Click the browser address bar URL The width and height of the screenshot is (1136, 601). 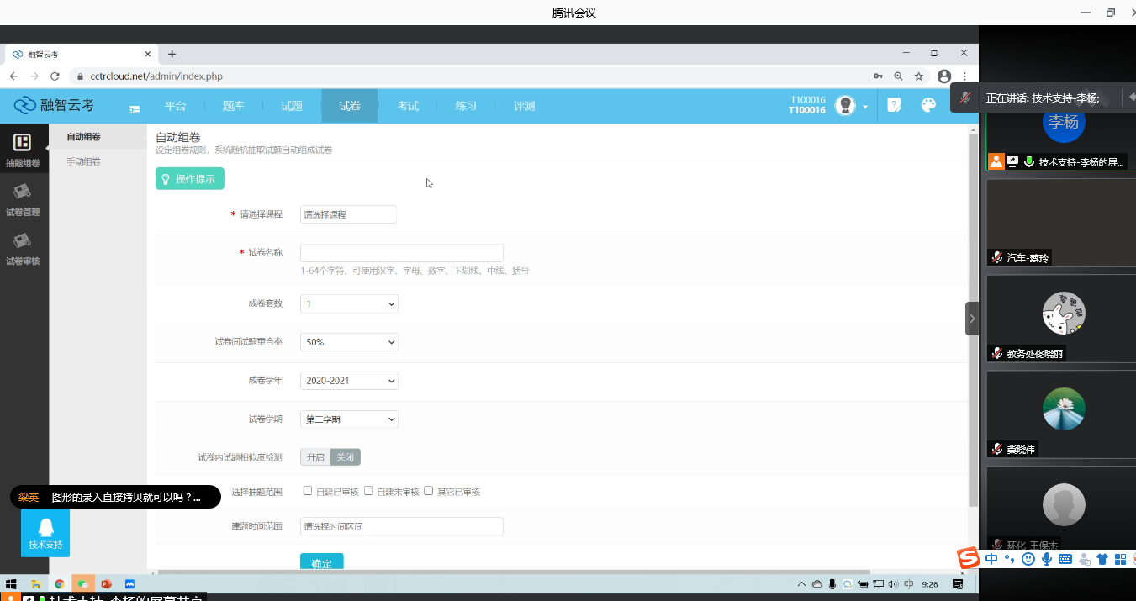point(156,76)
